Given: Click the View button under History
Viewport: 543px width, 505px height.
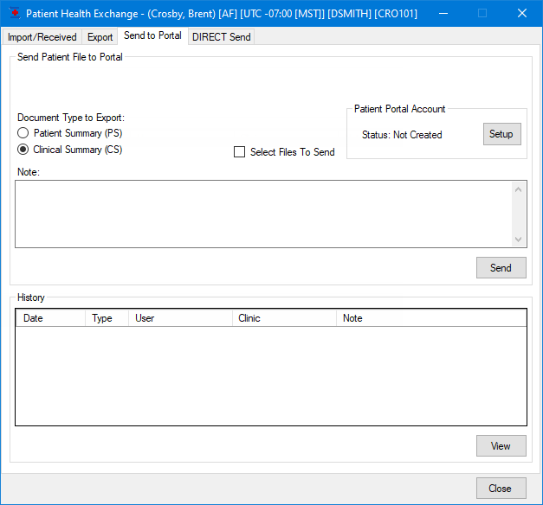Looking at the screenshot, I should (501, 446).
